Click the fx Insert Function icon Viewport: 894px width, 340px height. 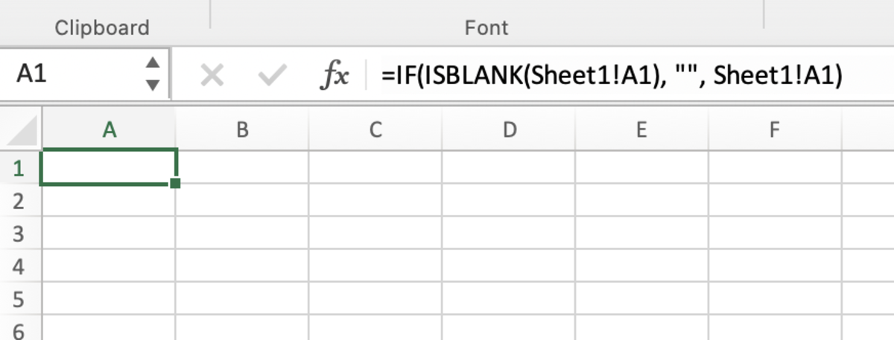(335, 74)
